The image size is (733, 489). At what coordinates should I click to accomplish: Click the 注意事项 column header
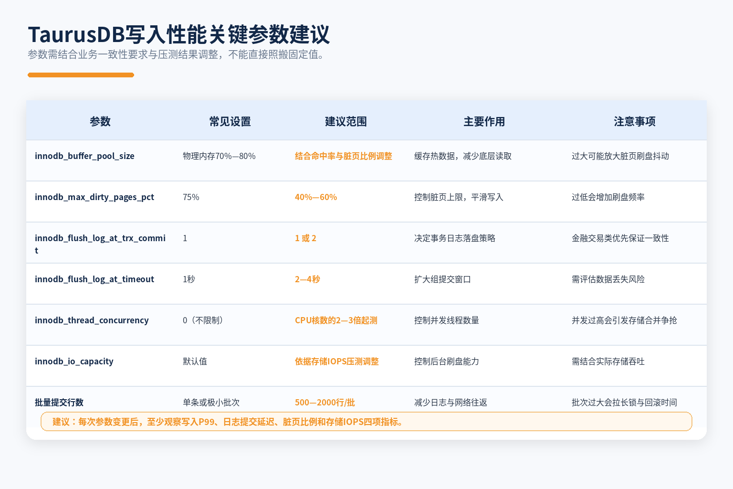[635, 121]
